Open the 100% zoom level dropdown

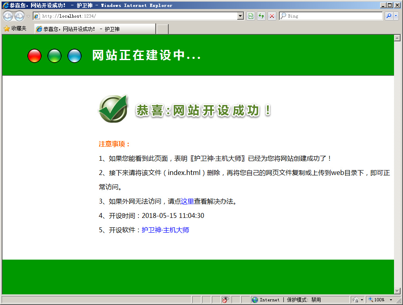click(391, 300)
